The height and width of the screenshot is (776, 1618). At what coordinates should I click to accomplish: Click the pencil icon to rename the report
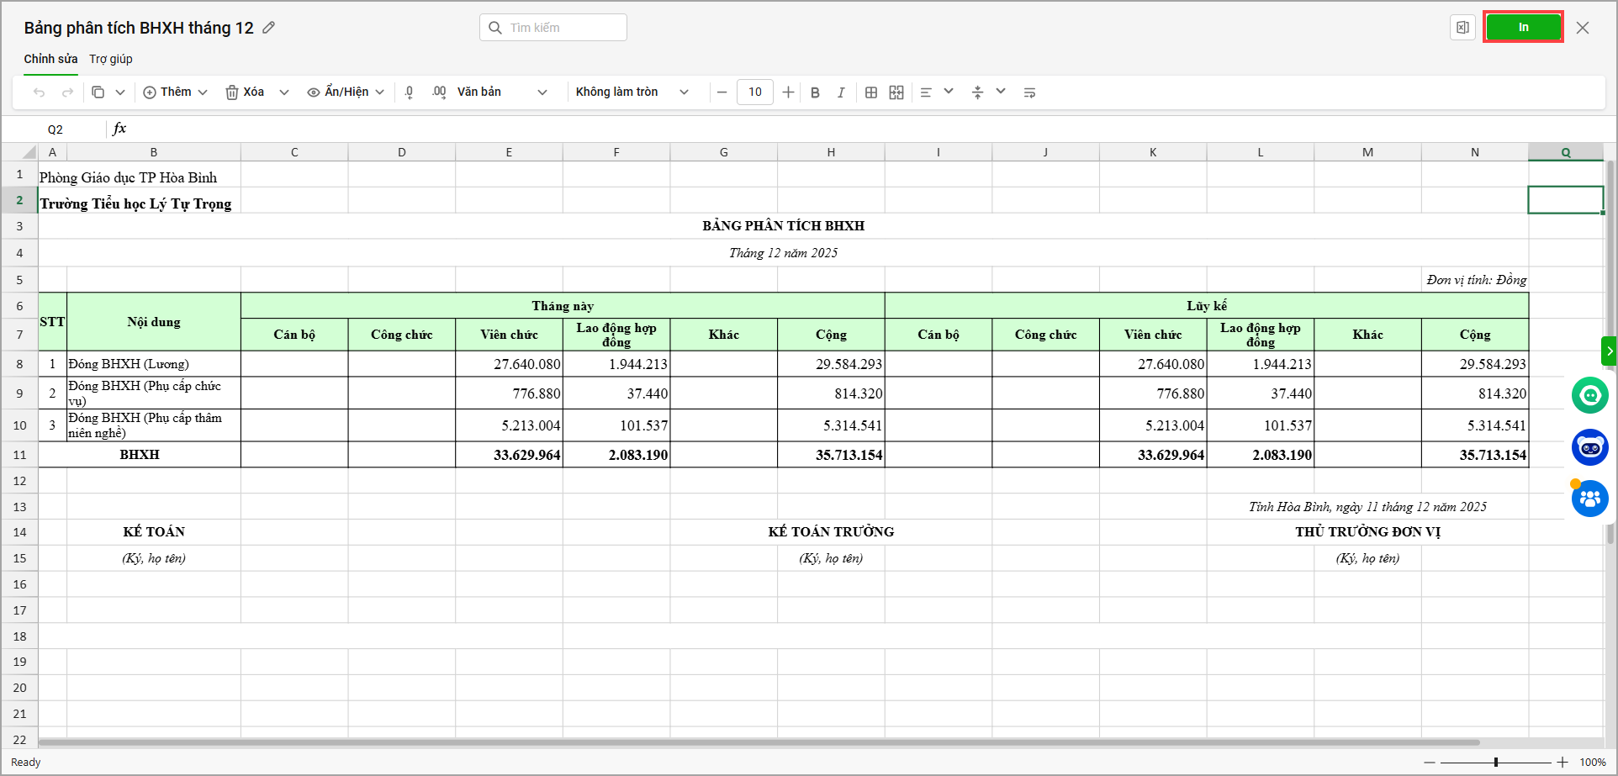coord(269,28)
